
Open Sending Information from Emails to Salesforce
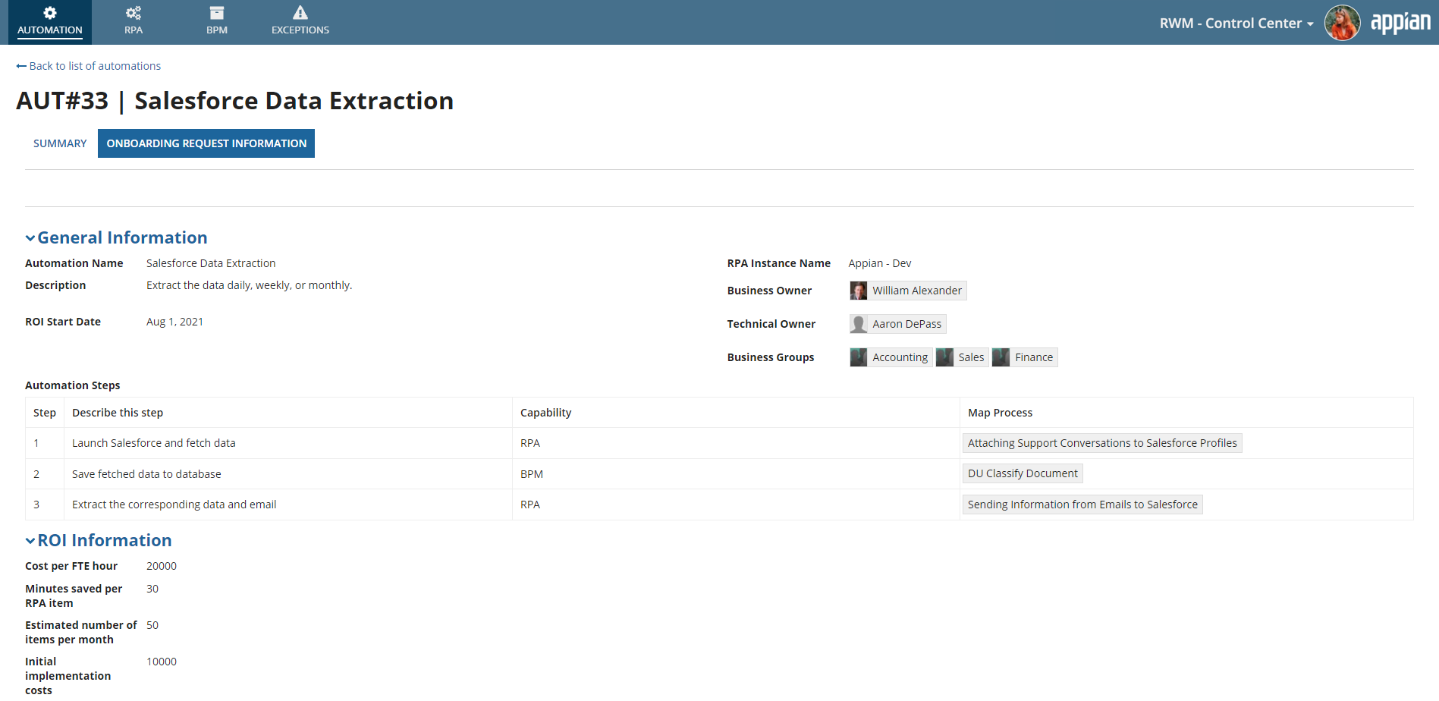pyautogui.click(x=1082, y=505)
